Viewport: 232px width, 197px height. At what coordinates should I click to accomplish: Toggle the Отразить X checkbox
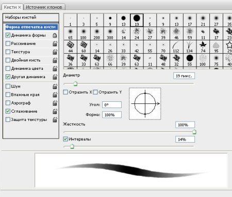pyautogui.click(x=65, y=92)
